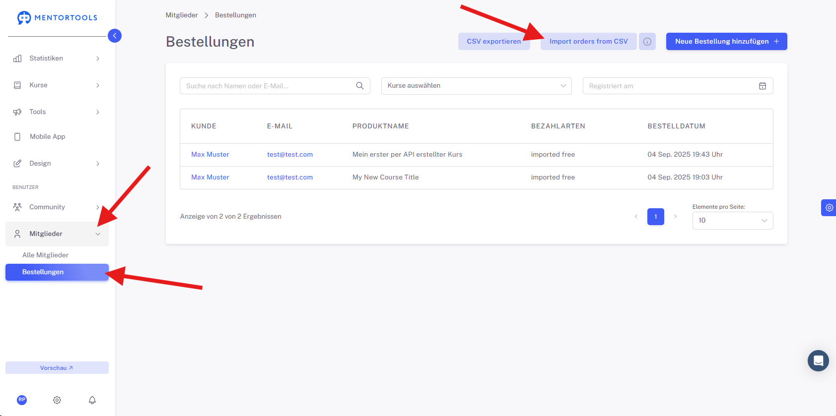Click the blue gear tab on right edge
Image resolution: width=836 pixels, height=416 pixels.
829,208
